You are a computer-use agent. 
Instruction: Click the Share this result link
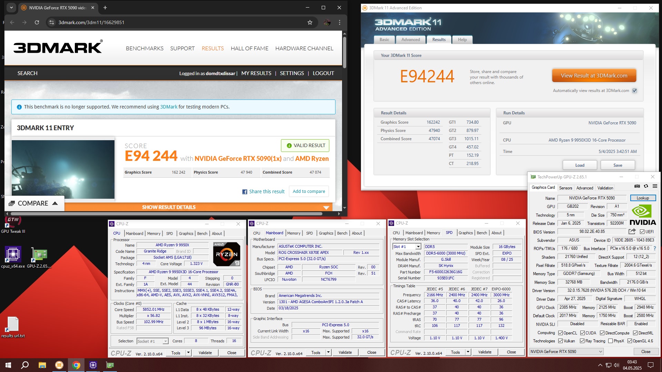tap(263, 192)
